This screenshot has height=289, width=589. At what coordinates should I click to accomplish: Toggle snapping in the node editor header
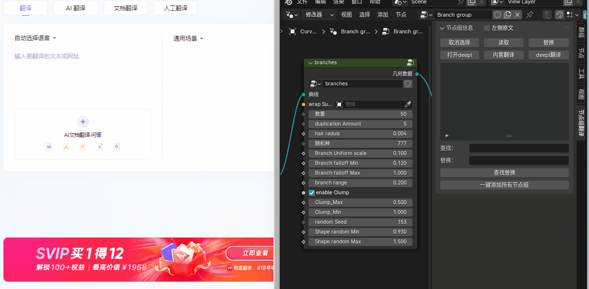559,15
